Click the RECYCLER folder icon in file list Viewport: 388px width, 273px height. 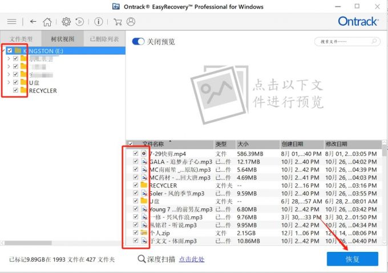[144, 185]
